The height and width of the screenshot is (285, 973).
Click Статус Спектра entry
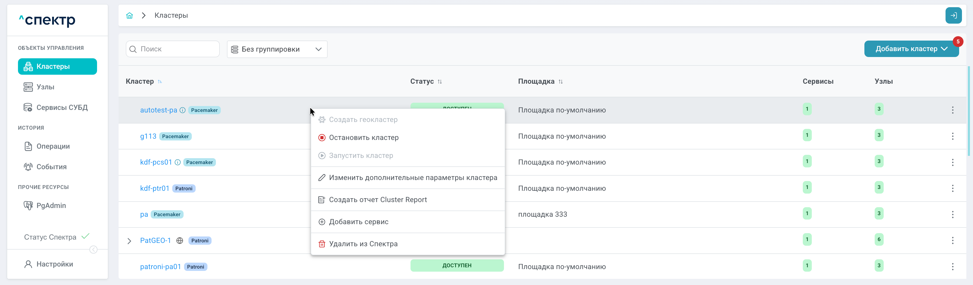(x=57, y=237)
